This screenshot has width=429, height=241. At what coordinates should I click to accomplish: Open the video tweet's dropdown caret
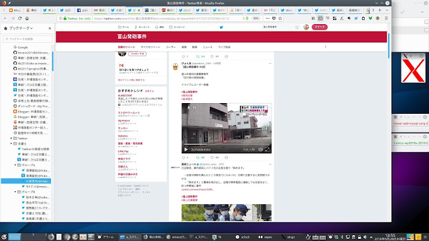(x=270, y=64)
